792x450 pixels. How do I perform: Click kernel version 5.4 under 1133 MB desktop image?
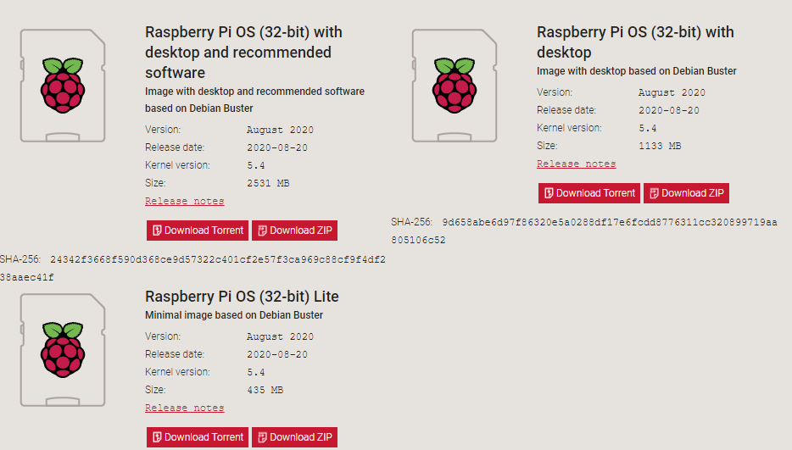click(648, 128)
